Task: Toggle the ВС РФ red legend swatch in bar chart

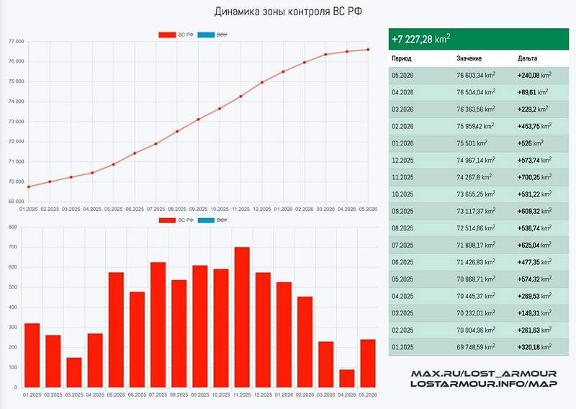Action: click(x=167, y=220)
